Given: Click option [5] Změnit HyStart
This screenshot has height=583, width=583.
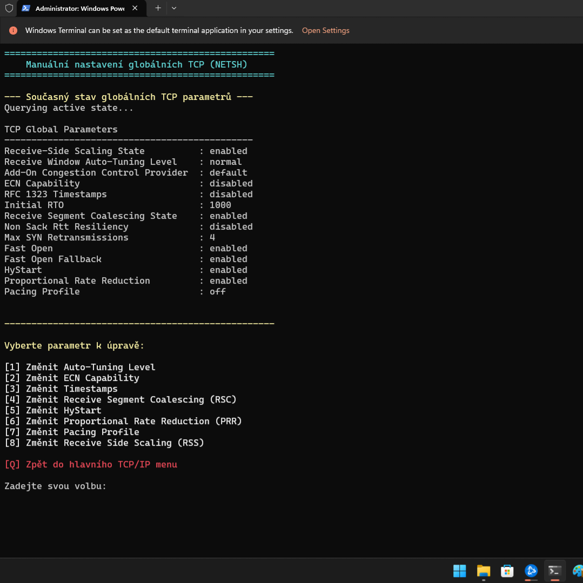Looking at the screenshot, I should click(52, 411).
